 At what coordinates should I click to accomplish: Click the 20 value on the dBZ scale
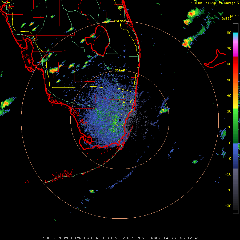pos(229,127)
